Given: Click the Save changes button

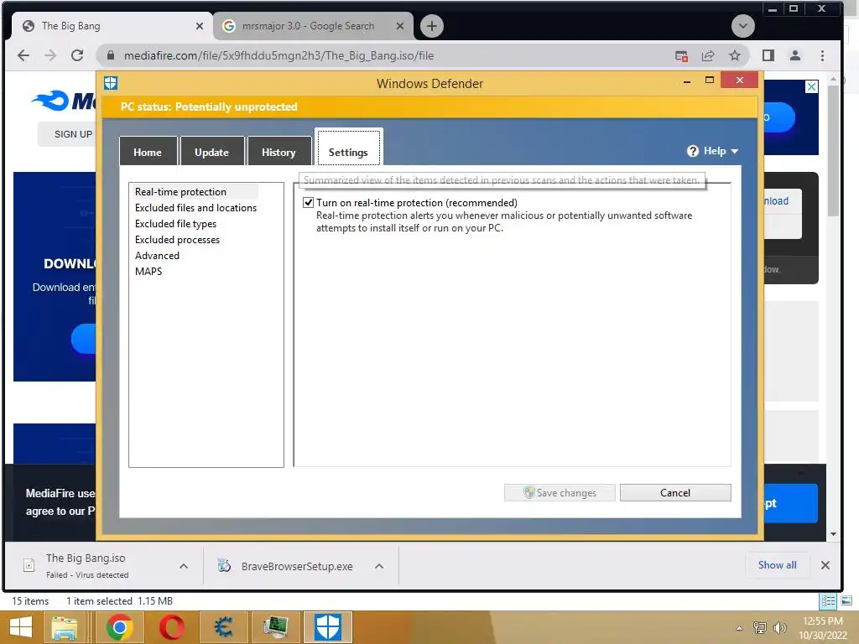Looking at the screenshot, I should (560, 492).
